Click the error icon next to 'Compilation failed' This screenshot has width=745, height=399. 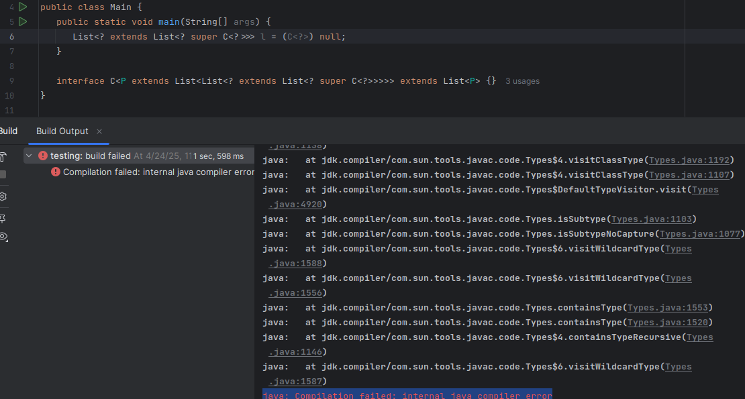pos(56,172)
